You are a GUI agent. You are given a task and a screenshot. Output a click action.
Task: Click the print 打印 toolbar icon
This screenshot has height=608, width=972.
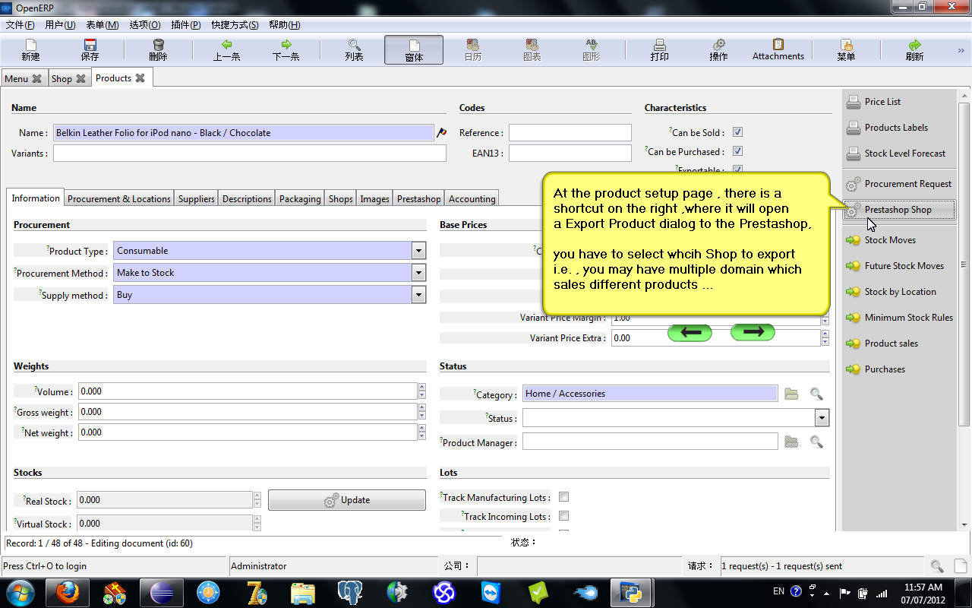point(659,50)
